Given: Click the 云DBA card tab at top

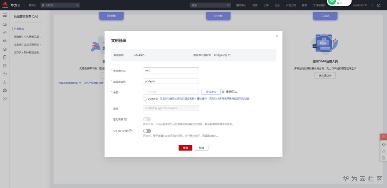Looking at the screenshot, I should click(x=325, y=16).
